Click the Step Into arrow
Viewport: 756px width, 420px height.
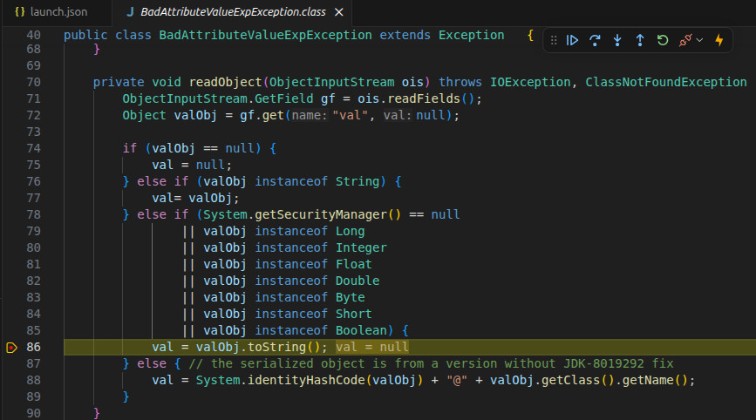coord(617,40)
